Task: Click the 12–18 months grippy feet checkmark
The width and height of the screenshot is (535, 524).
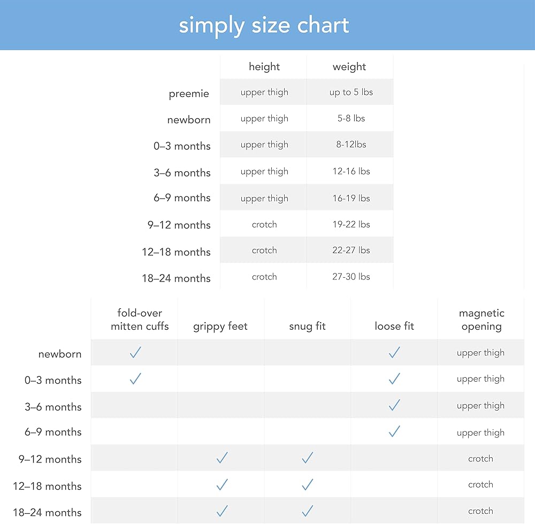Action: tap(222, 484)
